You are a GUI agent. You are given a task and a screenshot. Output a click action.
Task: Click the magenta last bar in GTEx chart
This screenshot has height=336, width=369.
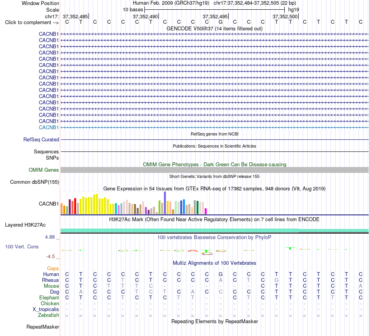(x=206, y=211)
